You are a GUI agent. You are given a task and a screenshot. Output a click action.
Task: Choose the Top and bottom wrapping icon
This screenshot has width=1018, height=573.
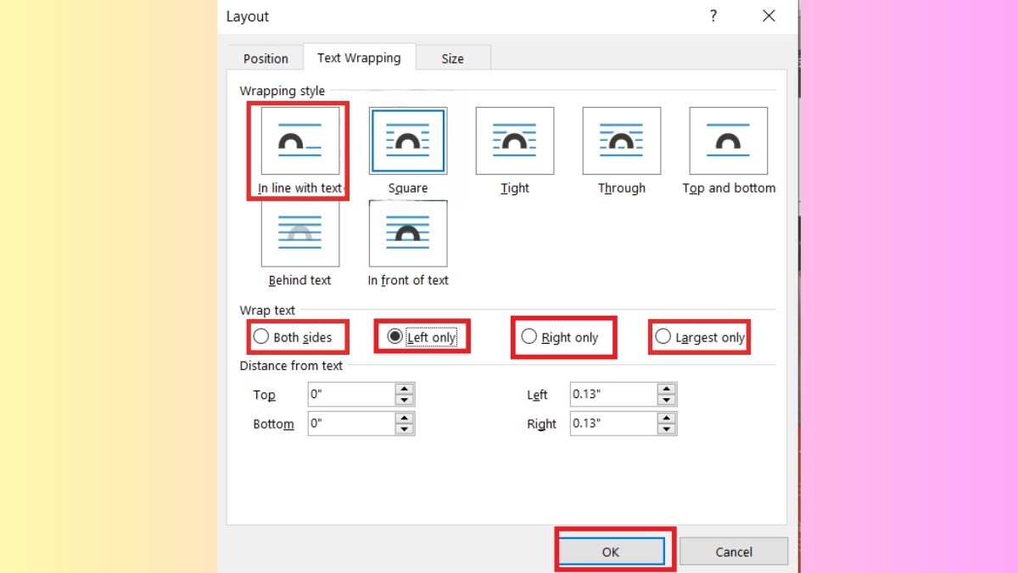click(x=729, y=141)
